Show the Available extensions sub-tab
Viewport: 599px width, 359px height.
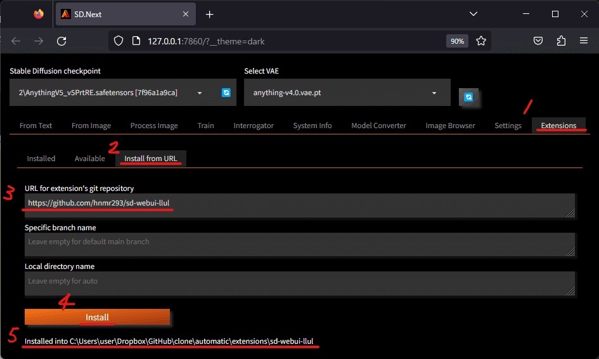(x=89, y=159)
